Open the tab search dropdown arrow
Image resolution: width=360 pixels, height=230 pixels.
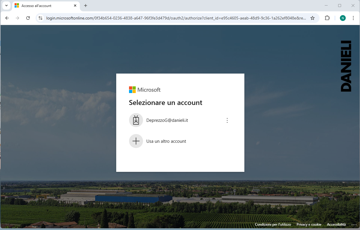pos(6,6)
